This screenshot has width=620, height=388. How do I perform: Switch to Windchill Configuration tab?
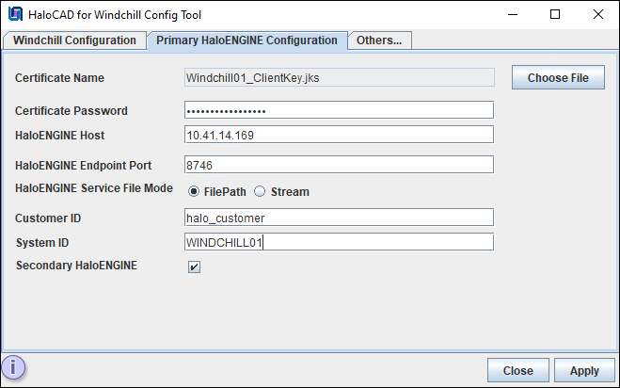74,40
